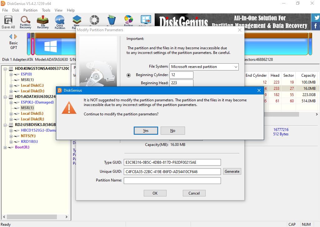Go to previous disk with left arrow

point(11,37)
